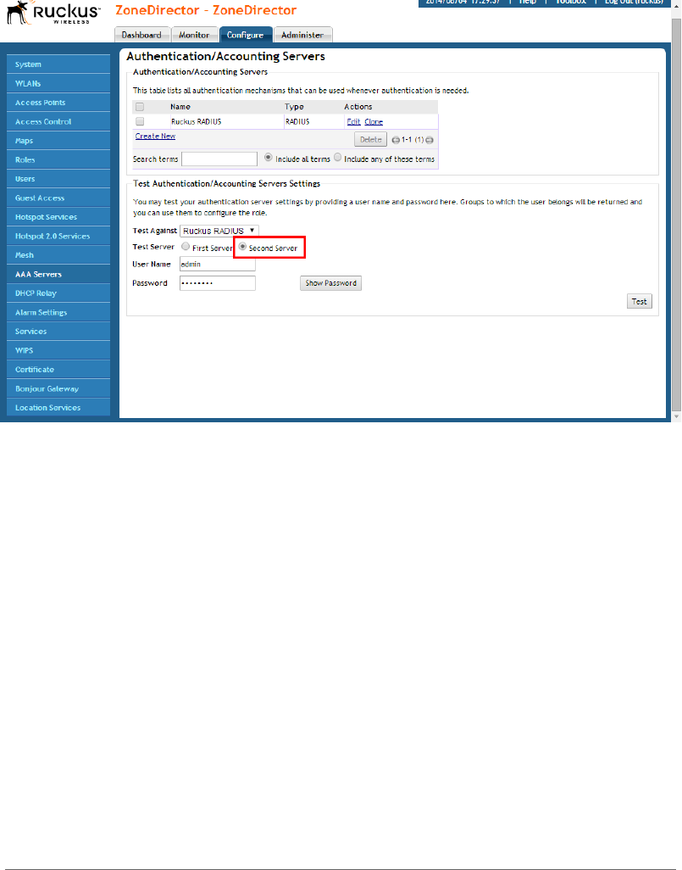The image size is (682, 870).
Task: Click Clone link for Ruckus RADIUS
Action: [x=374, y=121]
